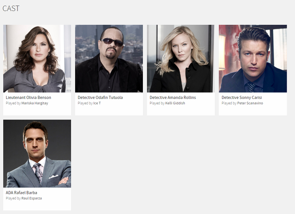Click the ADA Rafael Barba character name
The width and height of the screenshot is (295, 214).
pyautogui.click(x=22, y=192)
